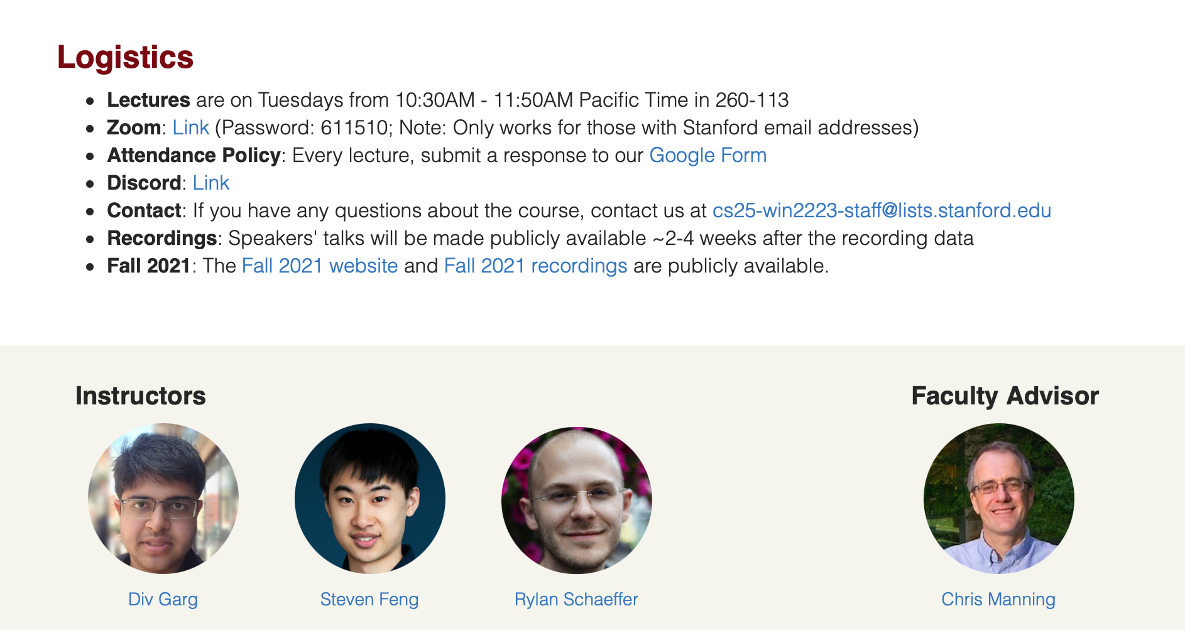This screenshot has height=633, width=1185.
Task: Click Chris Manning's profile photo
Action: click(x=999, y=499)
